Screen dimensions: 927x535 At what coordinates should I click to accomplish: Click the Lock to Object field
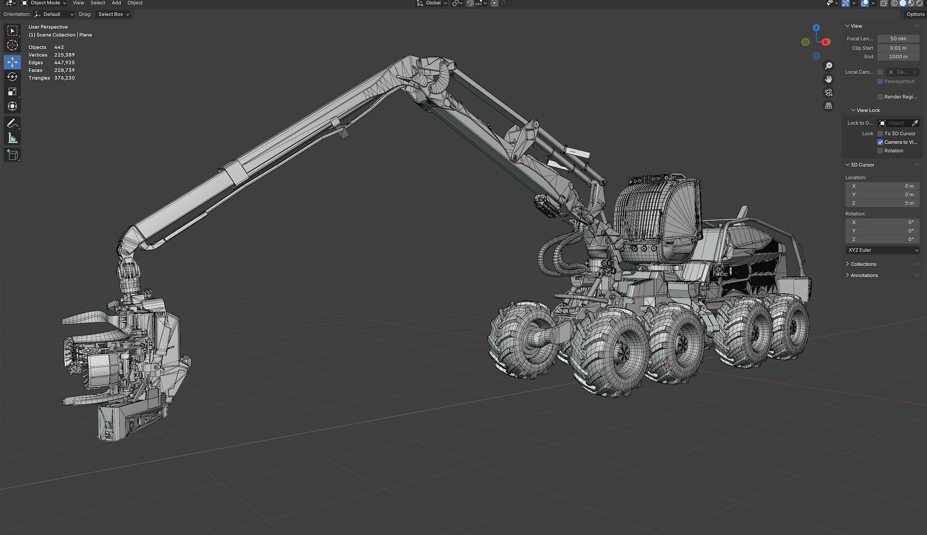click(894, 123)
